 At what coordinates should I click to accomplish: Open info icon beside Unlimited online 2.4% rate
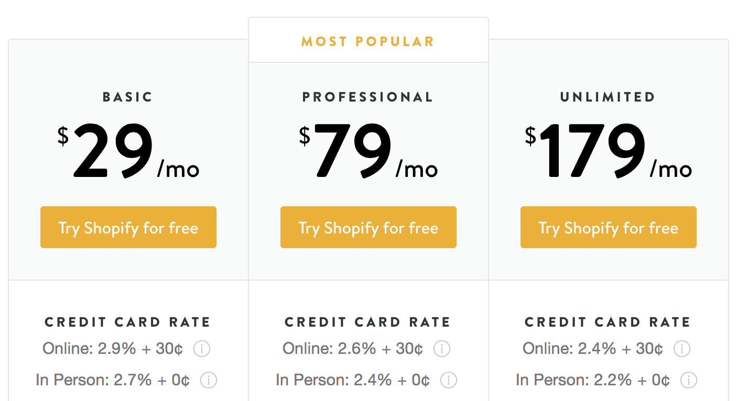click(682, 349)
